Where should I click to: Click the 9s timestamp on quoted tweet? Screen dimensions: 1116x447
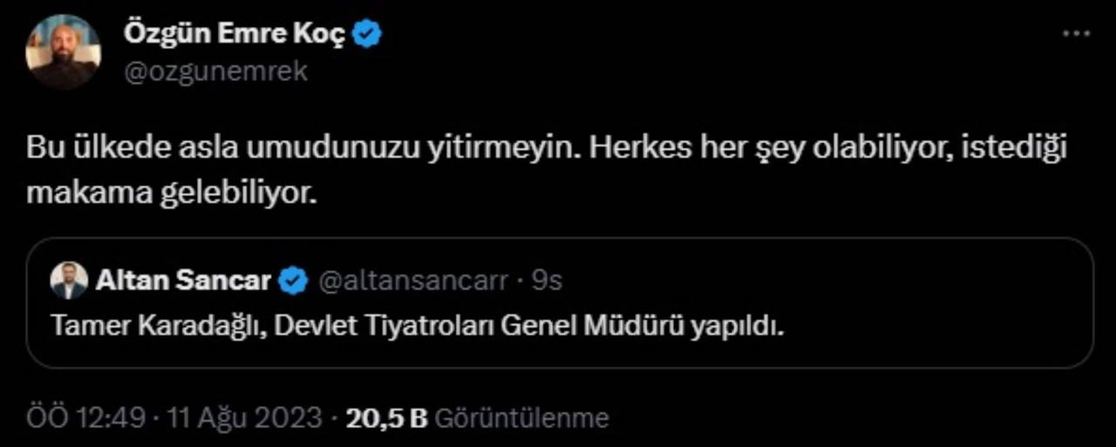tap(547, 281)
